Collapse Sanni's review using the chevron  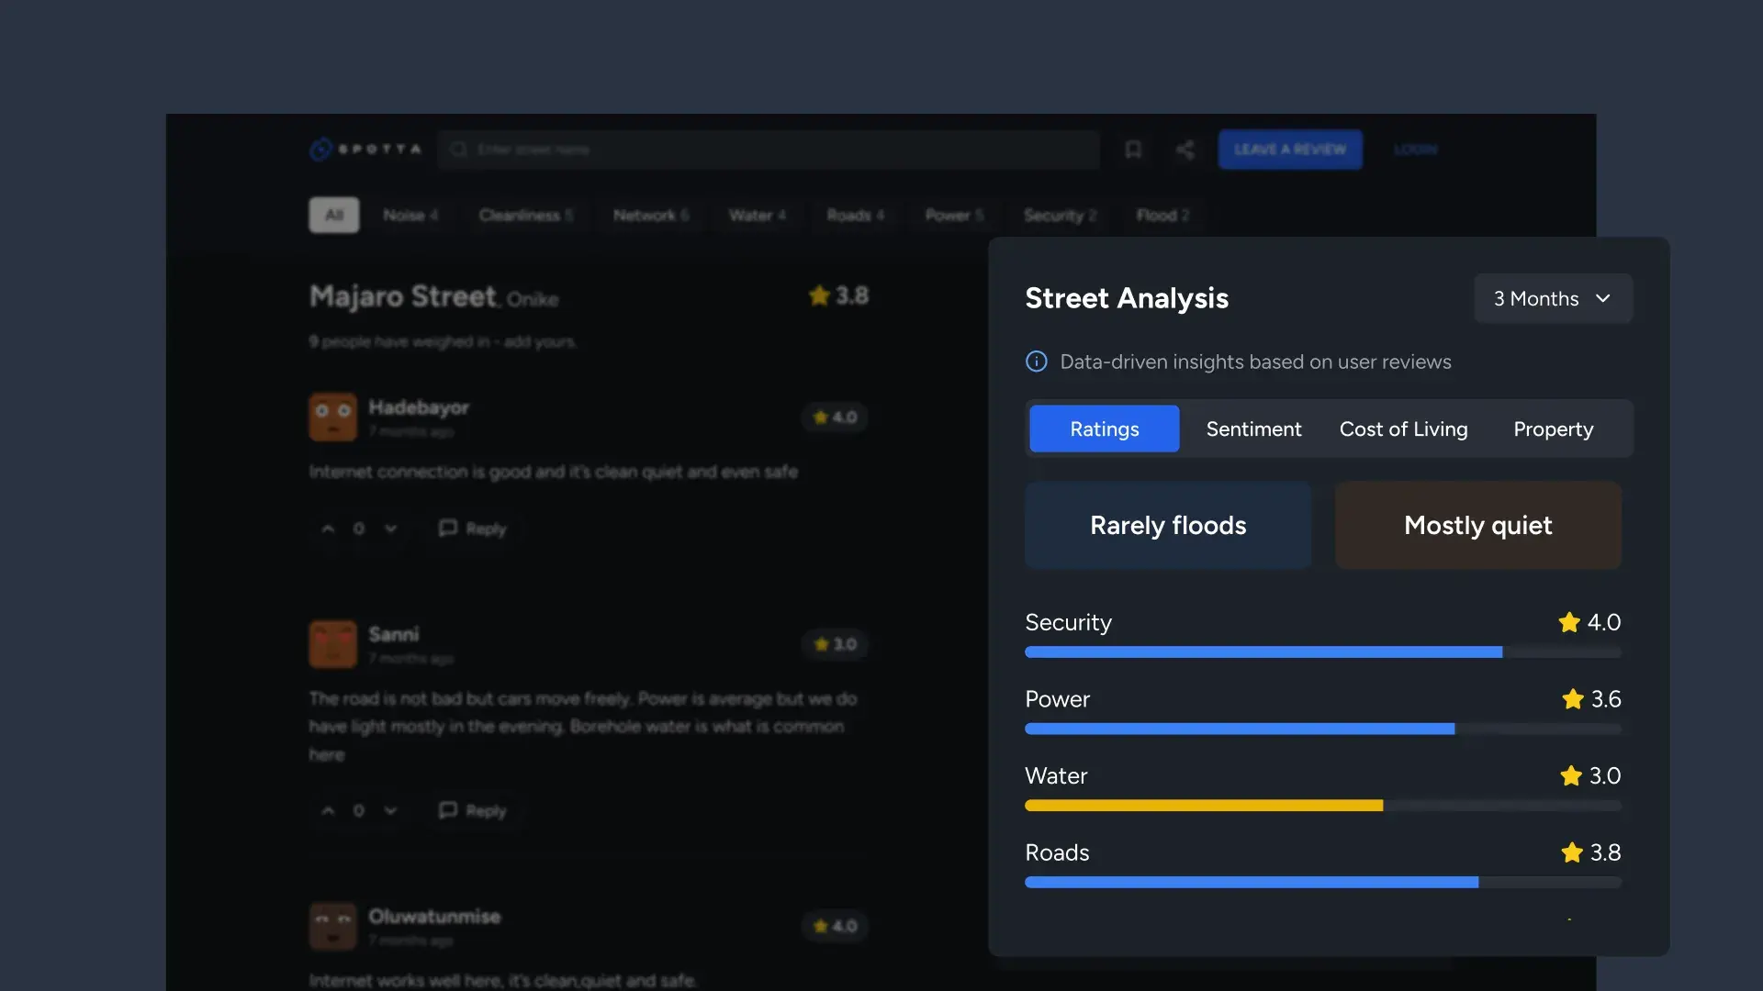pyautogui.click(x=390, y=810)
